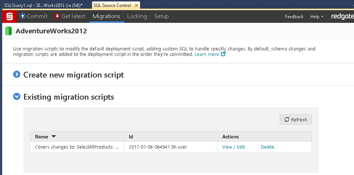Go to the Setup tab

pos(161,16)
